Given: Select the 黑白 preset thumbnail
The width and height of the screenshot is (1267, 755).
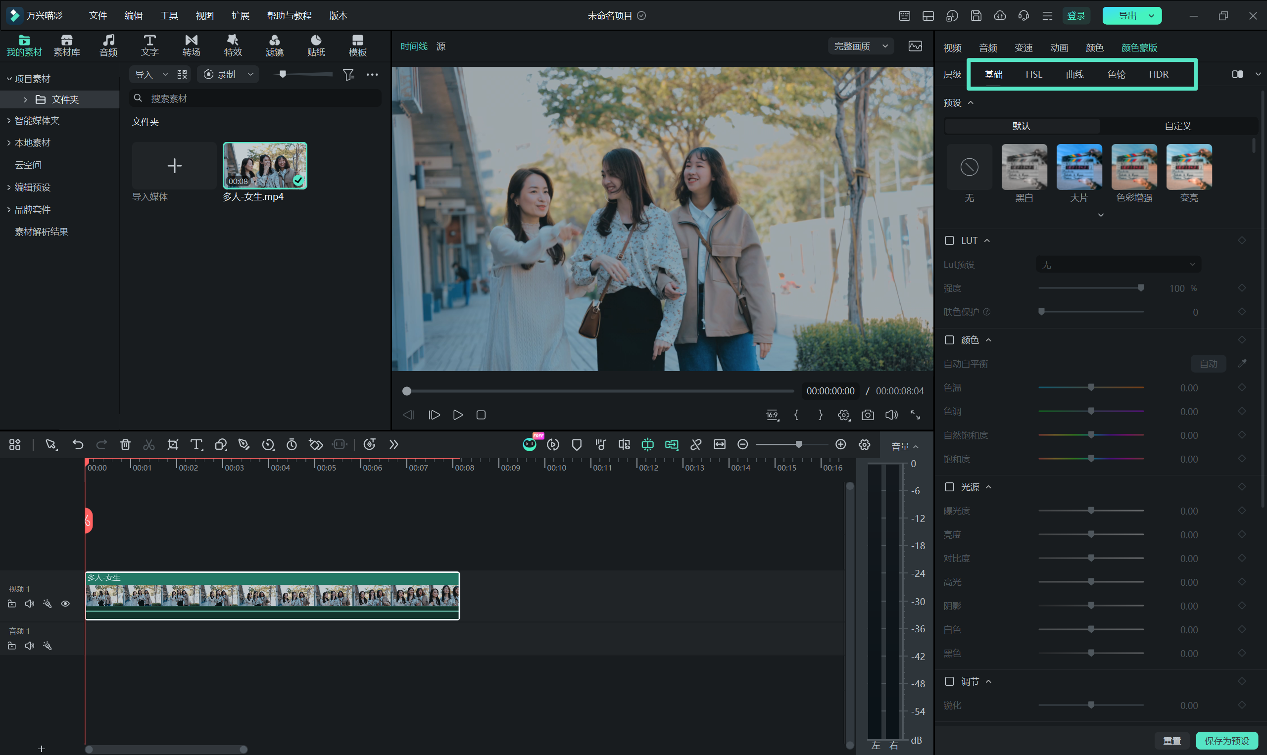Looking at the screenshot, I should point(1024,167).
